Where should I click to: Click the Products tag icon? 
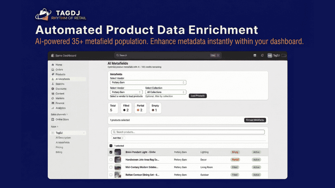click(x=53, y=74)
